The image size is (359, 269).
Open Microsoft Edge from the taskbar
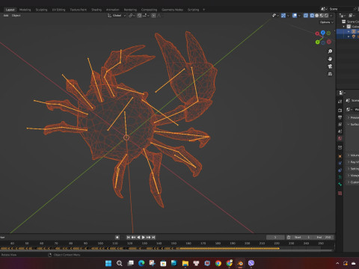tap(141, 263)
